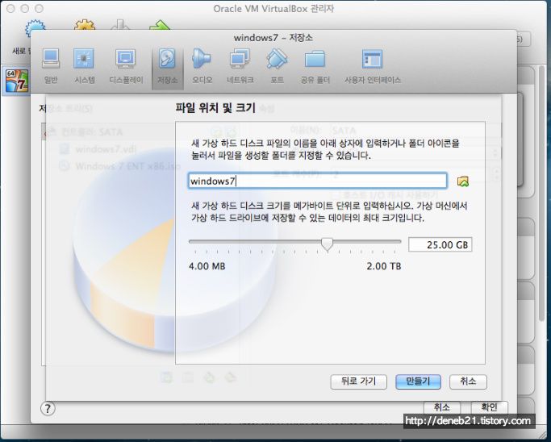Open the 사용자 인터페이스 settings tab
This screenshot has width=551, height=442.
click(x=372, y=67)
